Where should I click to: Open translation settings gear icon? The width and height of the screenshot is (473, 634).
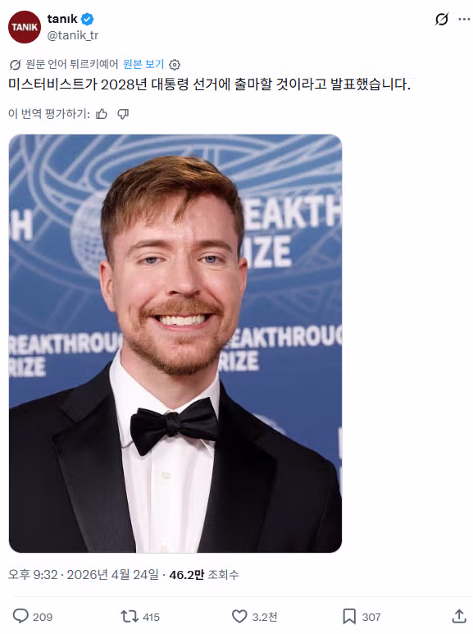tap(175, 64)
